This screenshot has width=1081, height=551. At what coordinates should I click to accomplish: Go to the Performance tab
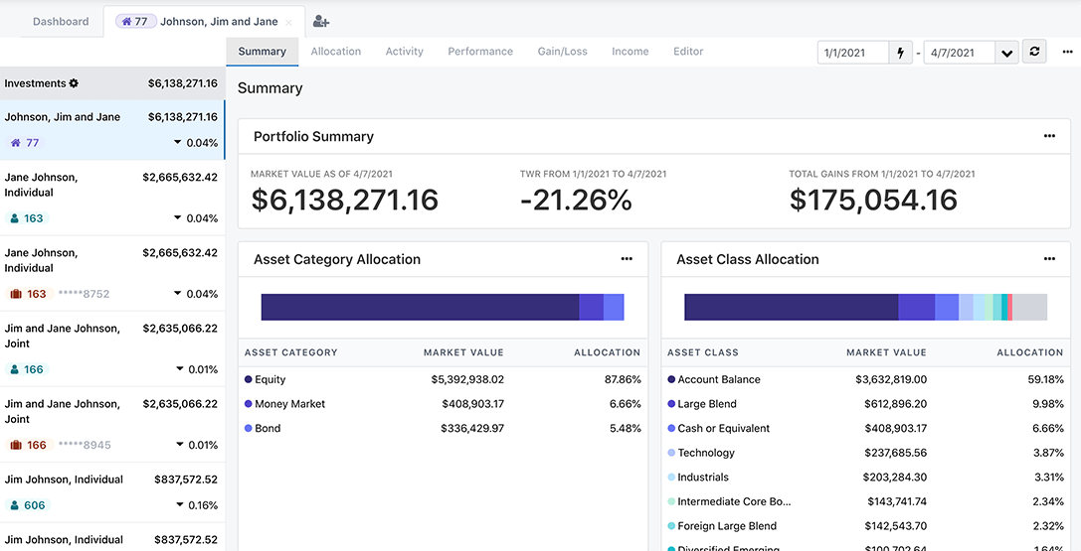point(480,52)
